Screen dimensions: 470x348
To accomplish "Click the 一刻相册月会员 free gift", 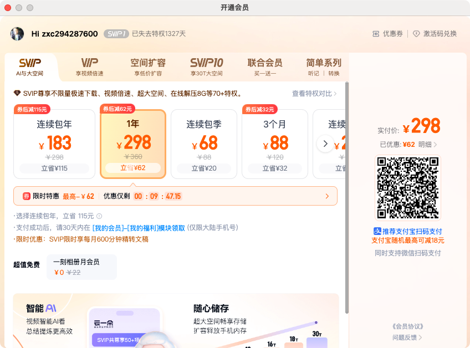I will (x=81, y=267).
